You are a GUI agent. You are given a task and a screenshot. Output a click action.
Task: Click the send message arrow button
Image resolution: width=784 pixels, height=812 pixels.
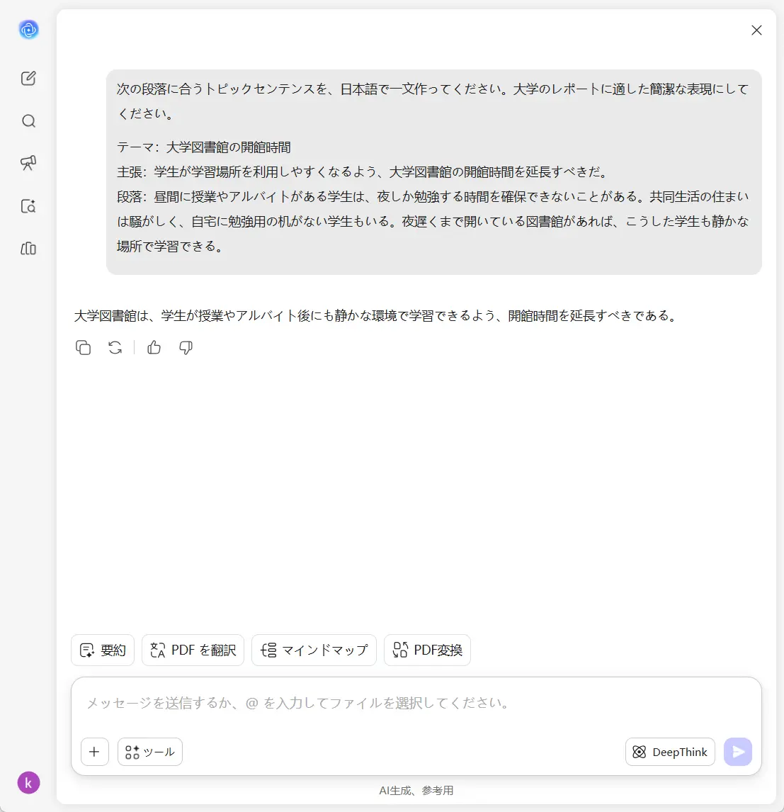click(x=738, y=751)
